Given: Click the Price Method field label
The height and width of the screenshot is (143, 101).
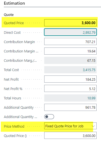Looking at the screenshot, I should (x=14, y=126).
